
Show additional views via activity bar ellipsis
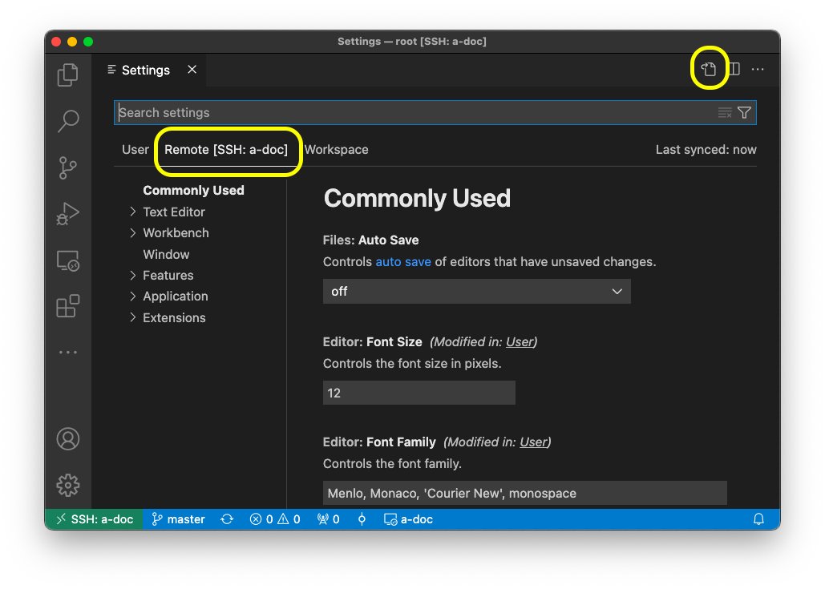pos(68,352)
